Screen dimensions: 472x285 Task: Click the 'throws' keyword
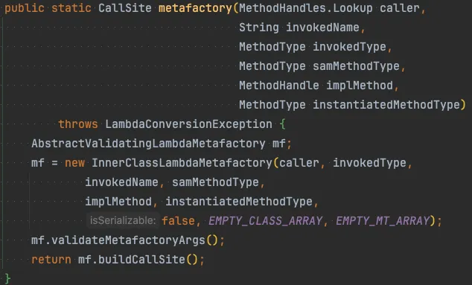tap(78, 124)
